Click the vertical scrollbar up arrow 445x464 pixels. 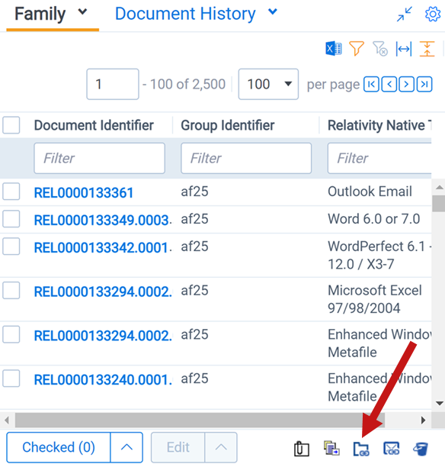pos(440,187)
